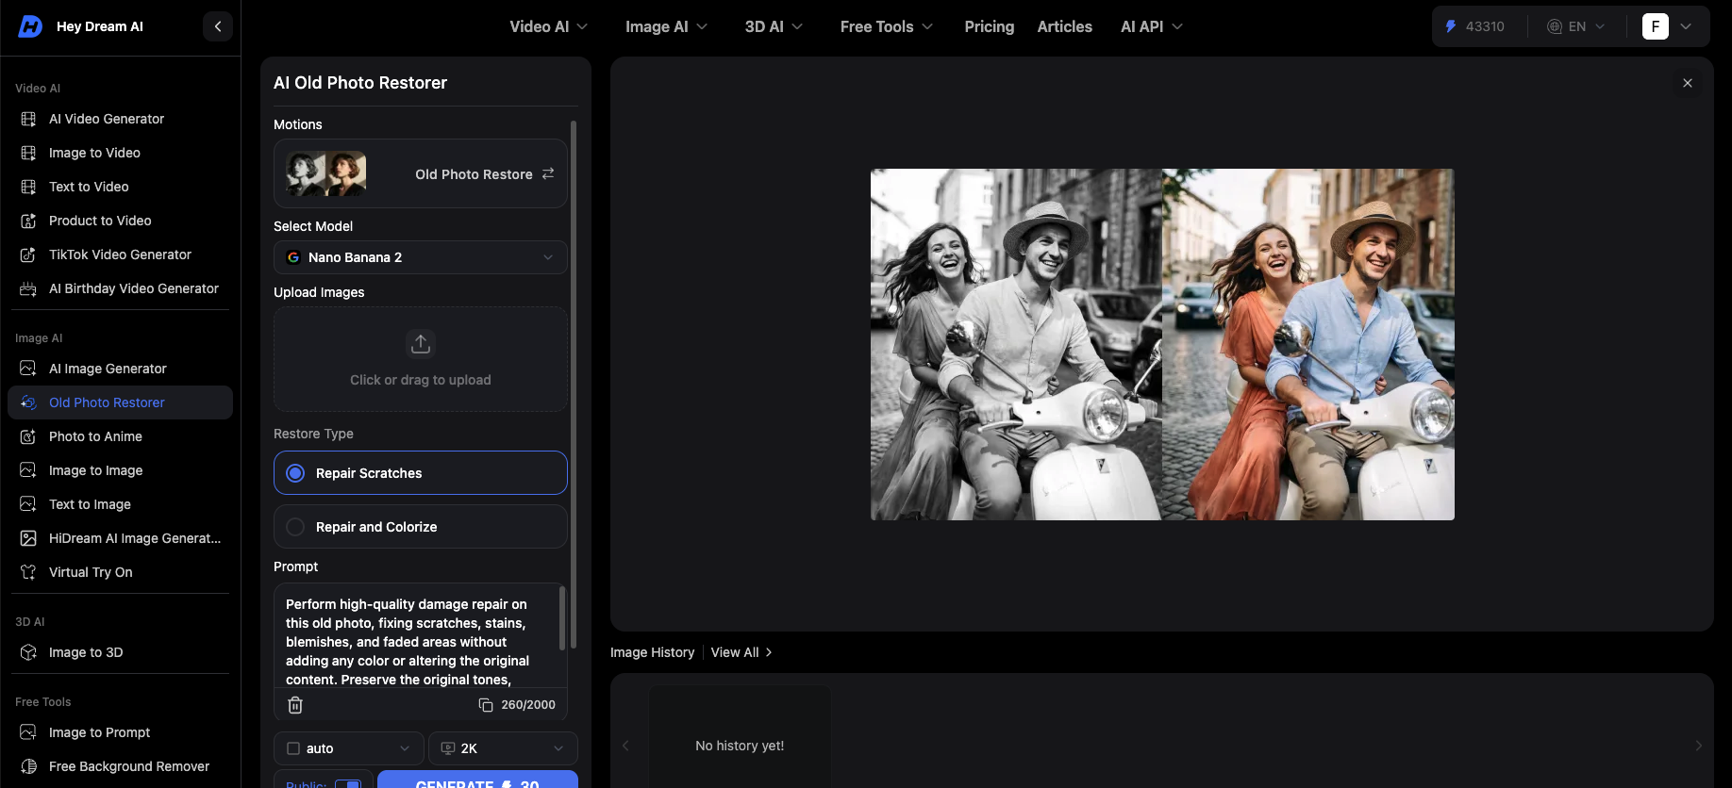
Task: Click the globe language icon
Action: click(1555, 26)
